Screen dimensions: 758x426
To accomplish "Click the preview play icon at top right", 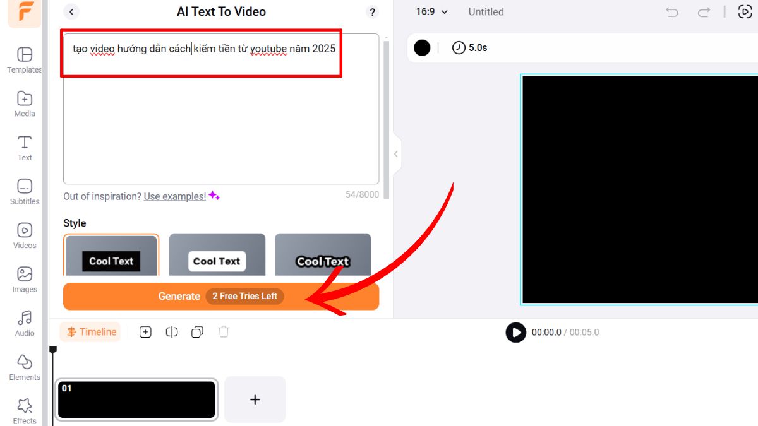I will (745, 12).
